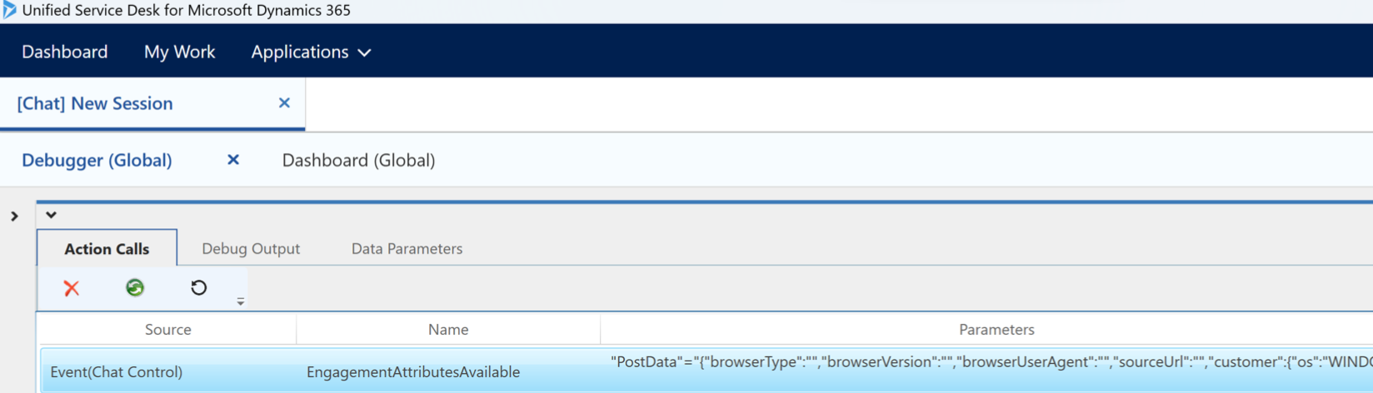Switch to the Dashboard (Global) tab
Screen dimensions: 1373x393
coord(358,160)
